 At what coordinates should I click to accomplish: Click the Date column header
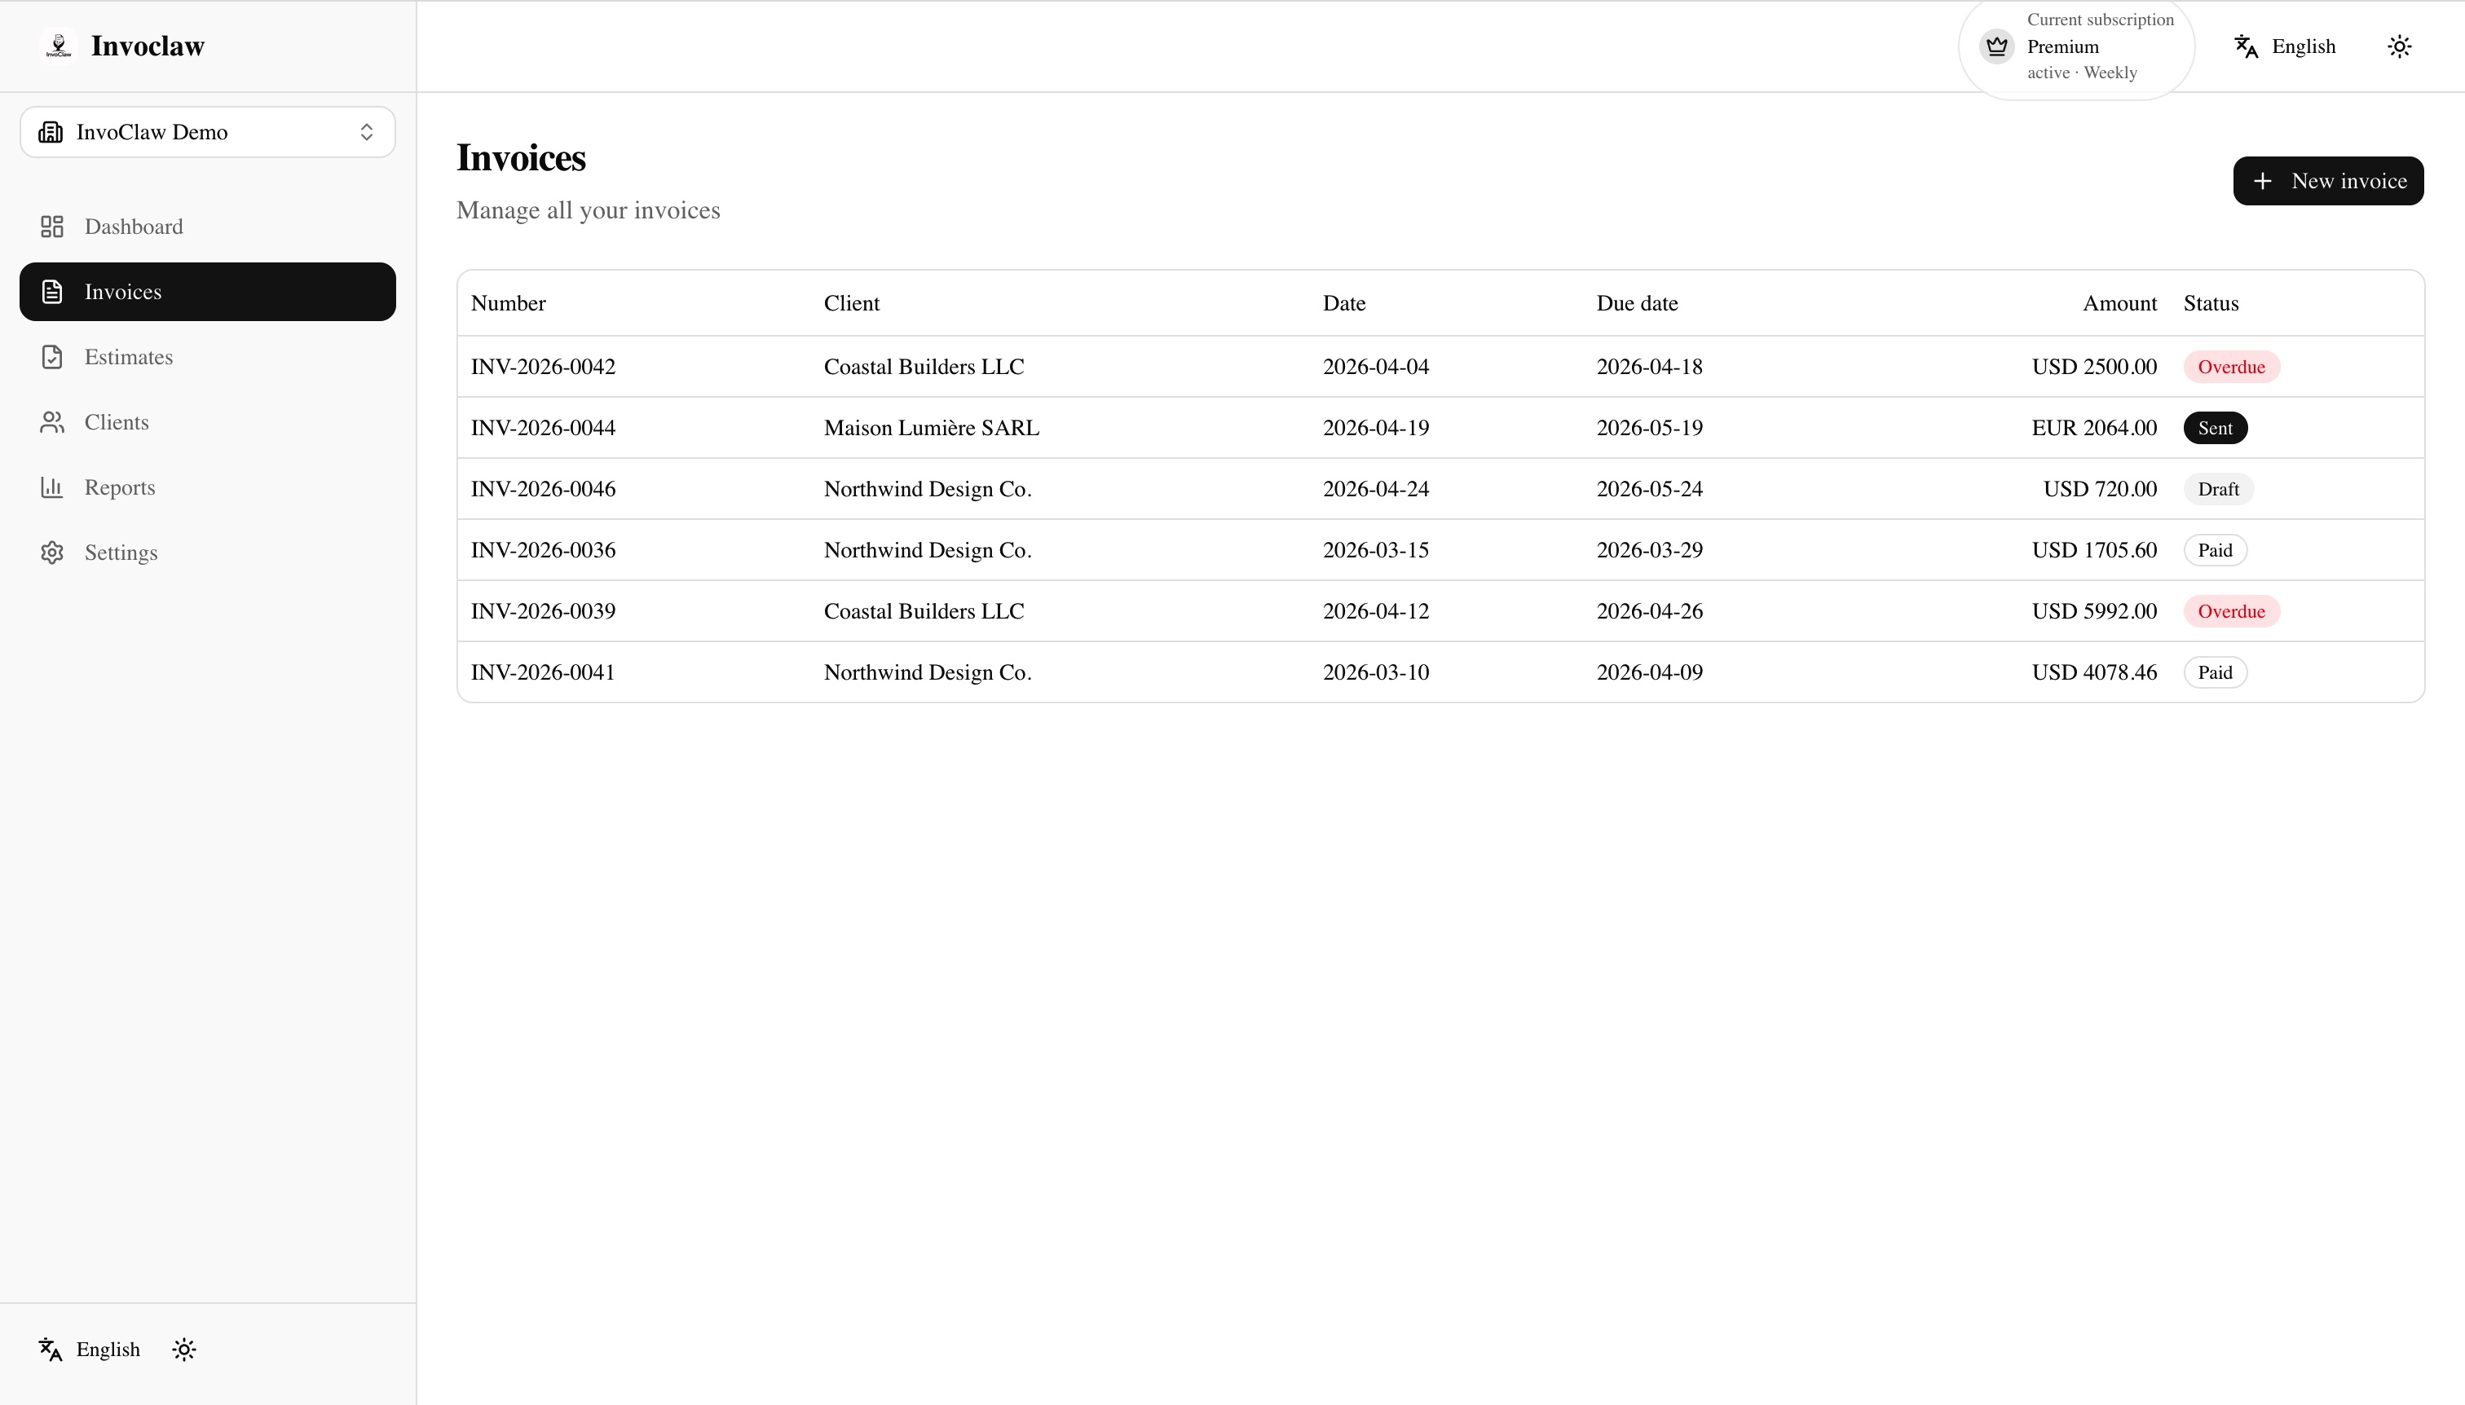pyautogui.click(x=1343, y=303)
